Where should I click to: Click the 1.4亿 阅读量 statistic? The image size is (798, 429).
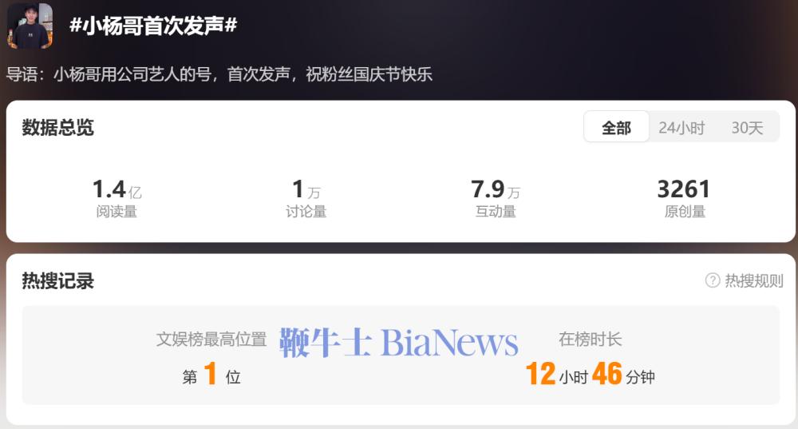[117, 198]
